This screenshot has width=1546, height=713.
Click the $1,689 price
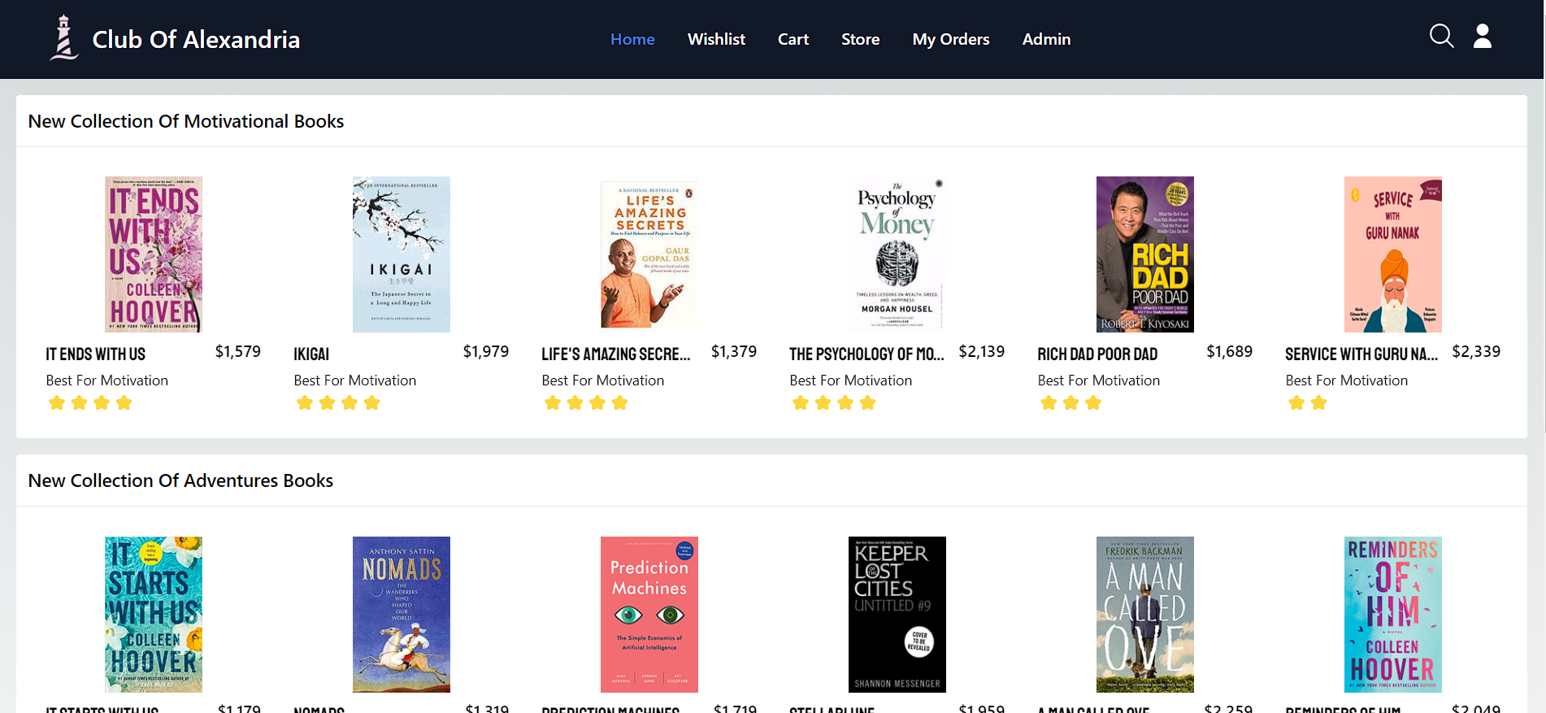pyautogui.click(x=1230, y=351)
